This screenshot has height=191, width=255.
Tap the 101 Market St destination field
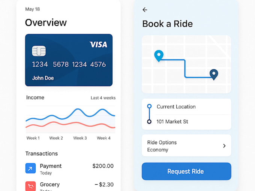point(186,122)
